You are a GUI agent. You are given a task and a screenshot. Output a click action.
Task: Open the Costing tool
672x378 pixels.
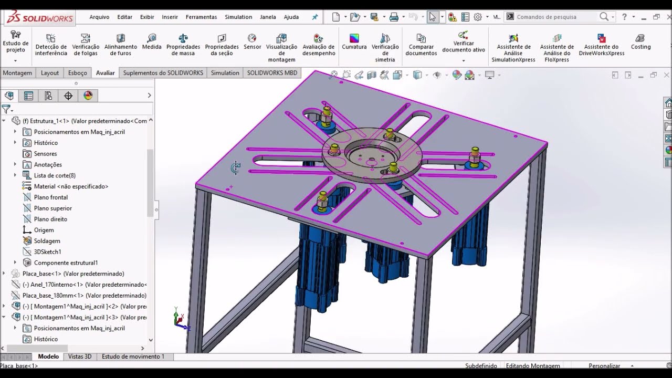640,43
